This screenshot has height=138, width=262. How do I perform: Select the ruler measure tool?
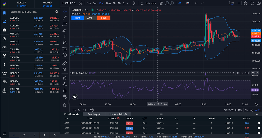tap(65, 63)
